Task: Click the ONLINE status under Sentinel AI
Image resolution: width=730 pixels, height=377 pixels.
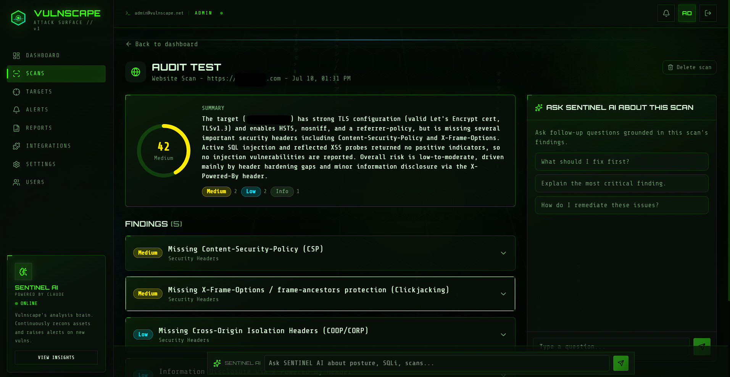Action: (26, 303)
